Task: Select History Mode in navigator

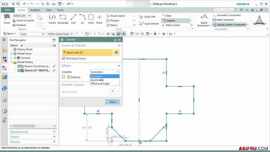Action: pos(25,49)
